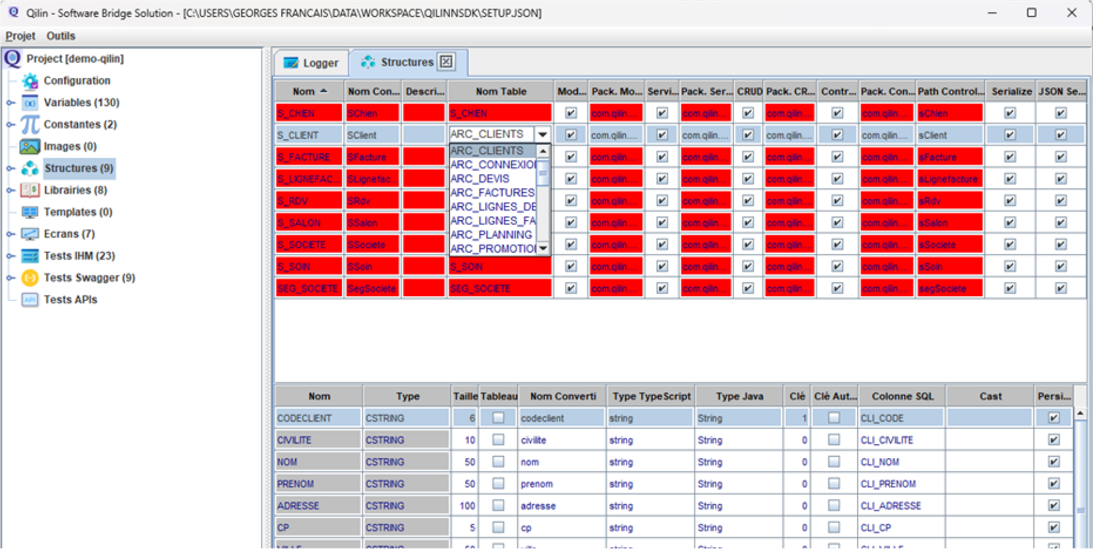Viewport: 1093px width, 549px height.
Task: Select the Tests Swagger icon
Action: (x=28, y=278)
